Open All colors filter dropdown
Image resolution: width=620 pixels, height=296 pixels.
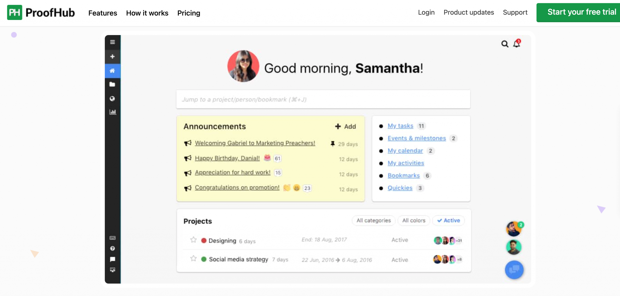tap(414, 220)
